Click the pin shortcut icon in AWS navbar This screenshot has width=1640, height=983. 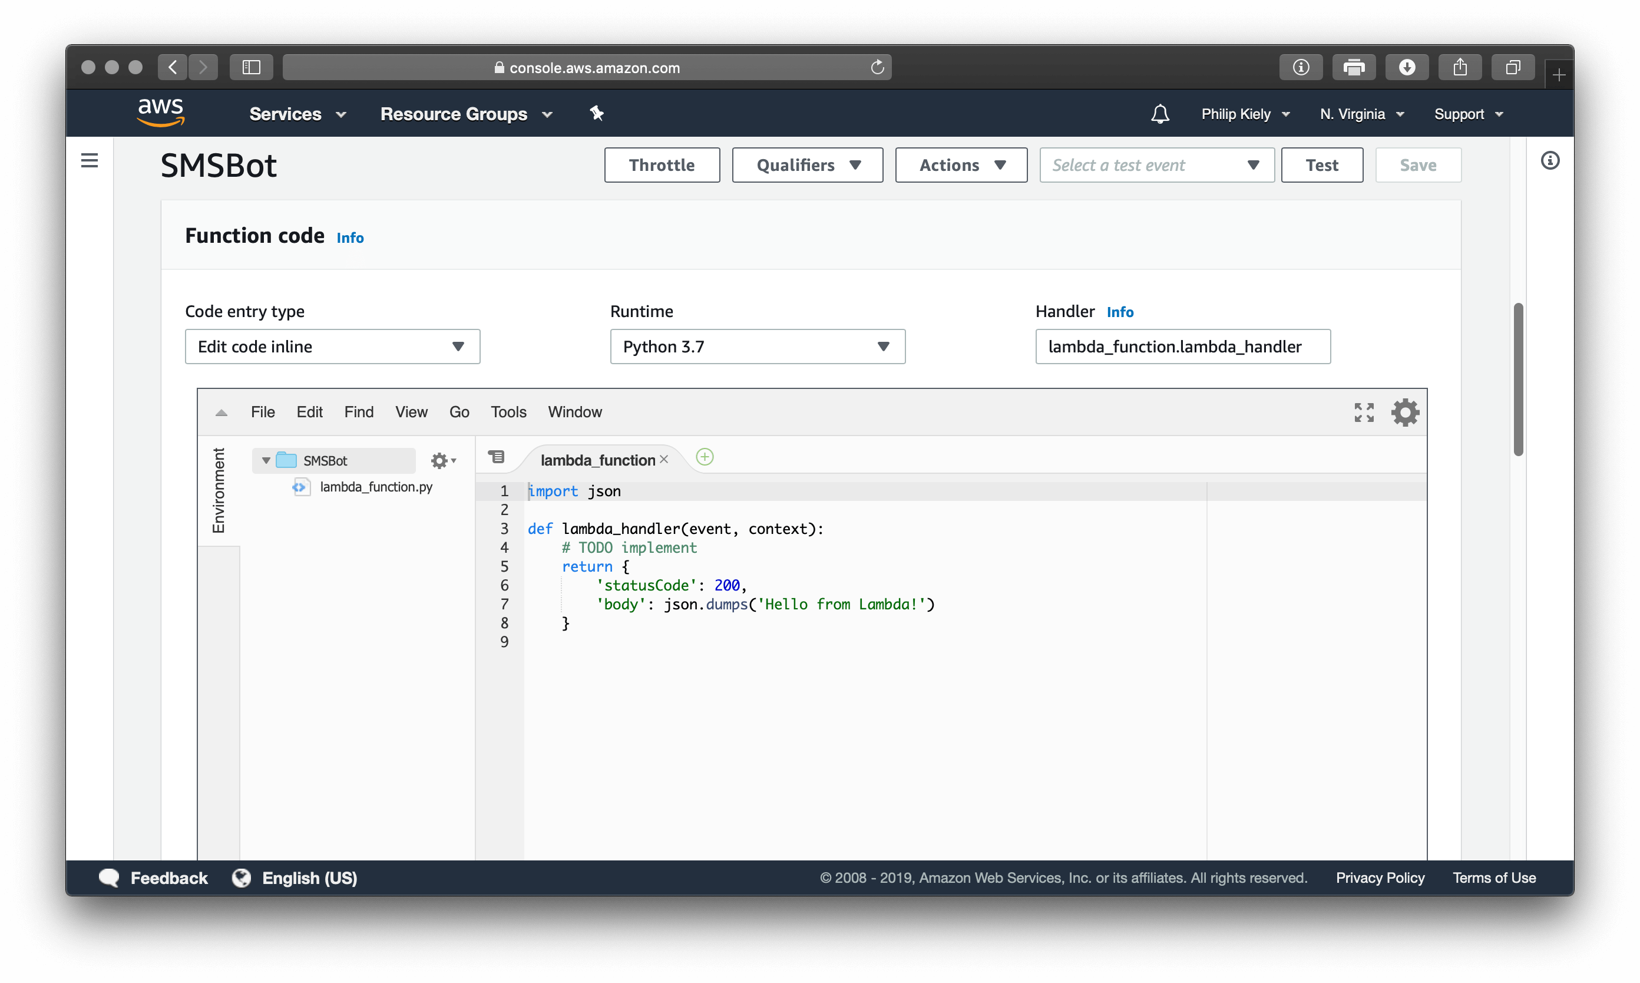click(597, 113)
